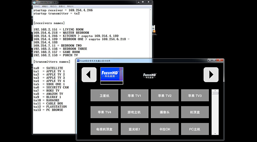Click the '192.168.2.158 = PORCH TV' line
This screenshot has height=142, width=257.
click(56, 55)
